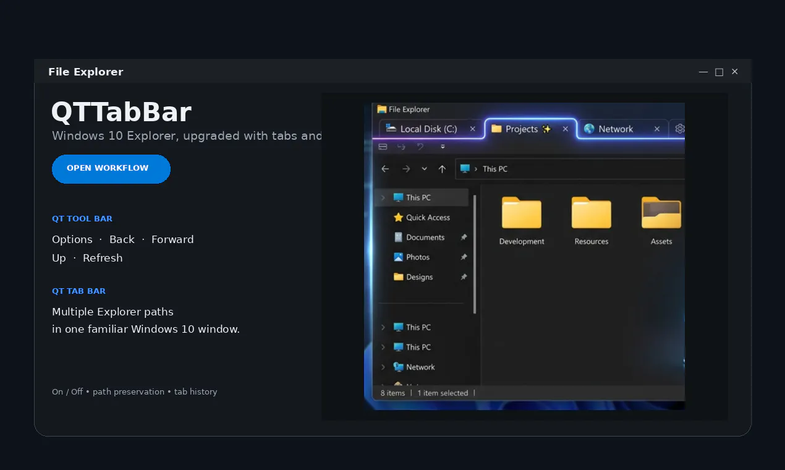Click the Photos picture icon in sidebar

point(399,257)
